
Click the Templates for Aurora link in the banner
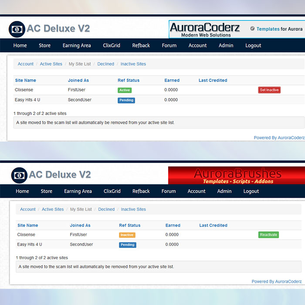280,29
